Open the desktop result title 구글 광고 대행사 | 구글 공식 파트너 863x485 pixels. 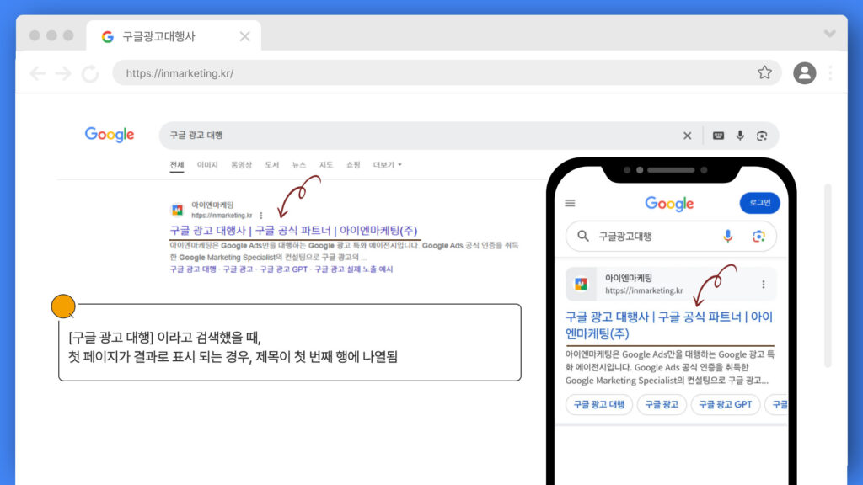[x=293, y=231]
